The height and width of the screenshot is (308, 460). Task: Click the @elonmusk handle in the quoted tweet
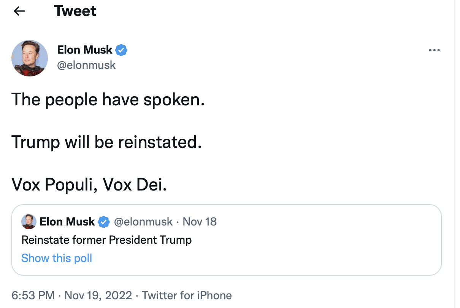(x=143, y=222)
